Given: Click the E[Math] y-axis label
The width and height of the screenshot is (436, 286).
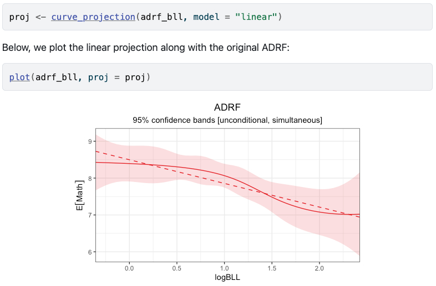Looking at the screenshot, I should (x=79, y=195).
